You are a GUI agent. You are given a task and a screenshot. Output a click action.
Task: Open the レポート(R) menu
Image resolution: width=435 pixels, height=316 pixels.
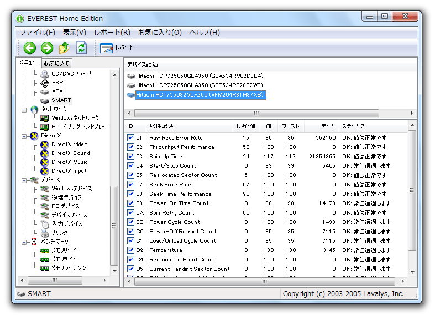(112, 33)
